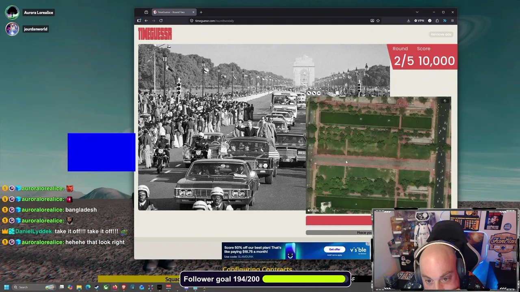520x292 pixels.
Task: Open Brave browser from the taskbar
Action: point(124,287)
